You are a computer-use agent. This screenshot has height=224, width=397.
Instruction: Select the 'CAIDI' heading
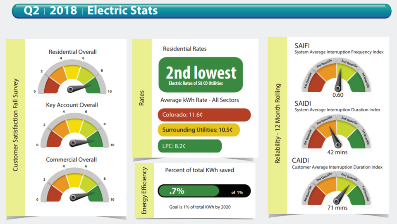[x=300, y=161]
